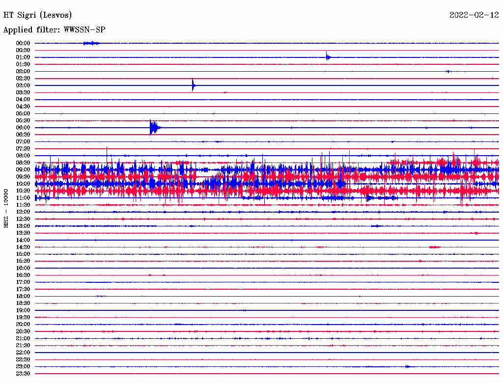The image size is (503, 383).
Task: Click the 13:30 time label
Action: (23, 233)
